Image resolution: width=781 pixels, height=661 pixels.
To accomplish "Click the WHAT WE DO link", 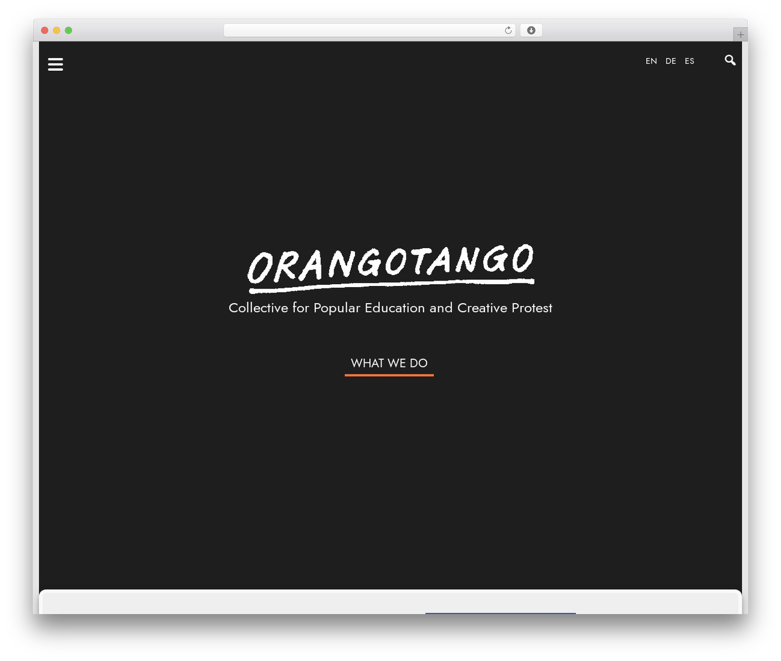I will pyautogui.click(x=389, y=363).
